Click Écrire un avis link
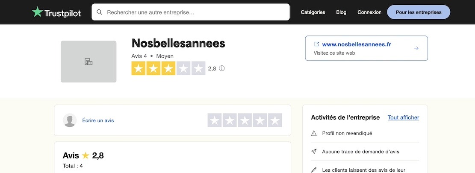Viewport: 475px width, 173px height. [x=98, y=120]
